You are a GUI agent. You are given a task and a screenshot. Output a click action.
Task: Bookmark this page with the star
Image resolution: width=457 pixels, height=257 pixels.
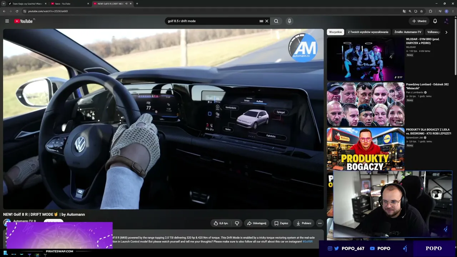[x=422, y=11]
